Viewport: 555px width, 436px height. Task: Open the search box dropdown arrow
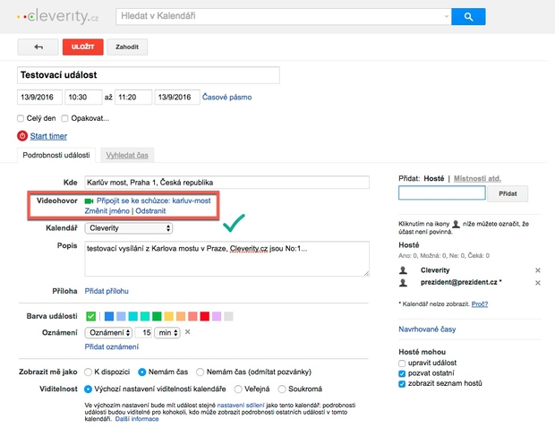tap(446, 17)
